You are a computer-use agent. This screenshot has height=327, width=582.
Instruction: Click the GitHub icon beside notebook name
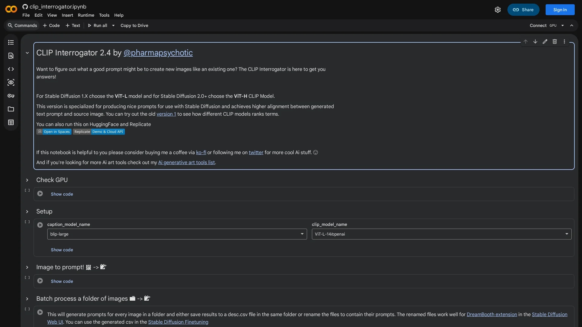coord(25,7)
